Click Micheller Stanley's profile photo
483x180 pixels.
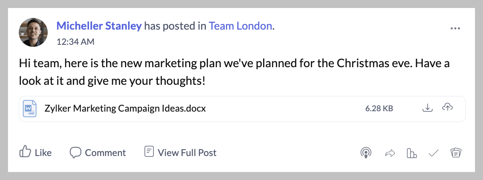coord(33,32)
